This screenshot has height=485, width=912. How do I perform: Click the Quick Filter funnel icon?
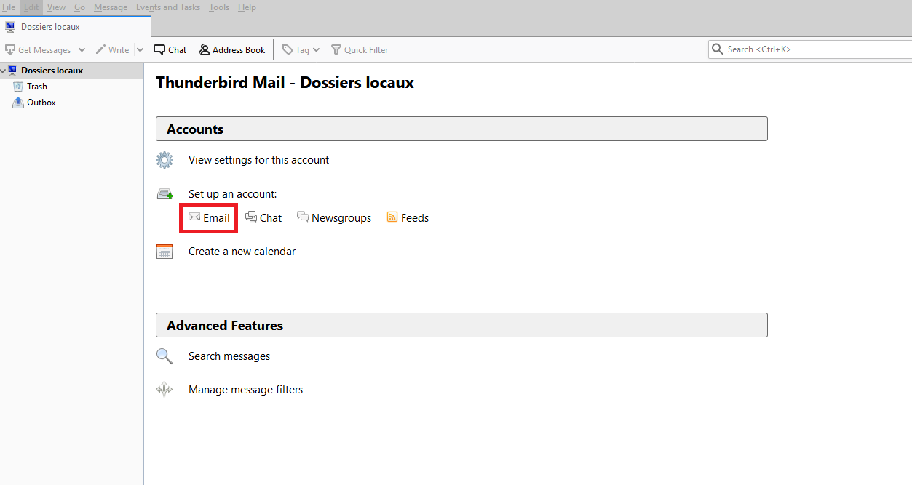click(336, 50)
